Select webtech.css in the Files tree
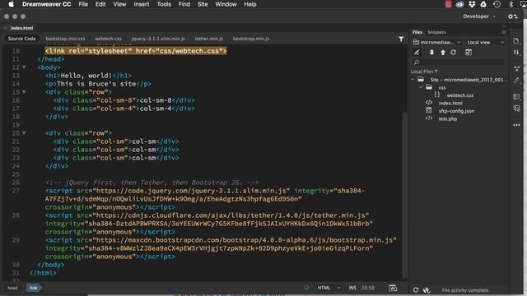This screenshot has height=296, width=527. click(x=459, y=95)
